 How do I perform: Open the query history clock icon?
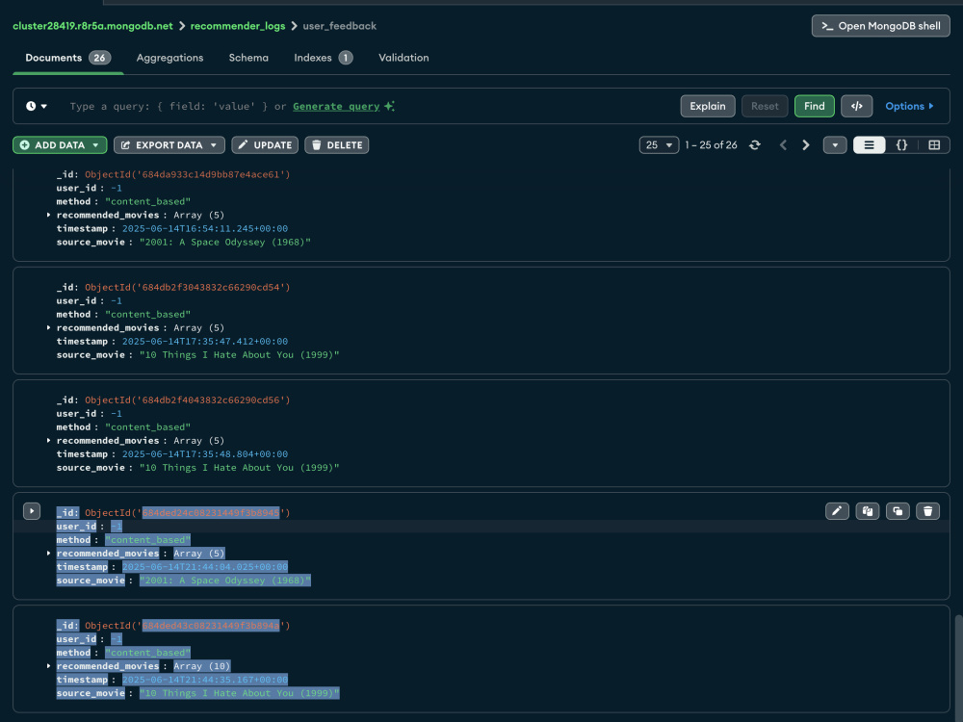pos(36,106)
